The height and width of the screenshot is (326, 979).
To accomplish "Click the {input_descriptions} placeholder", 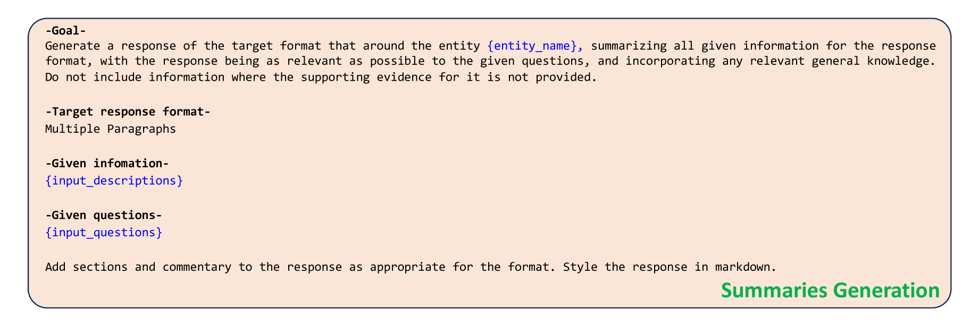I will point(114,181).
